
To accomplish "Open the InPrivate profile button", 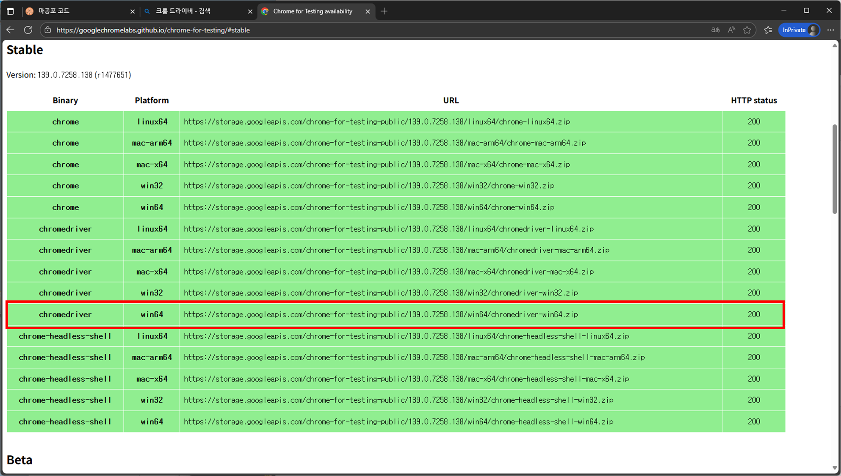I will pyautogui.click(x=799, y=30).
